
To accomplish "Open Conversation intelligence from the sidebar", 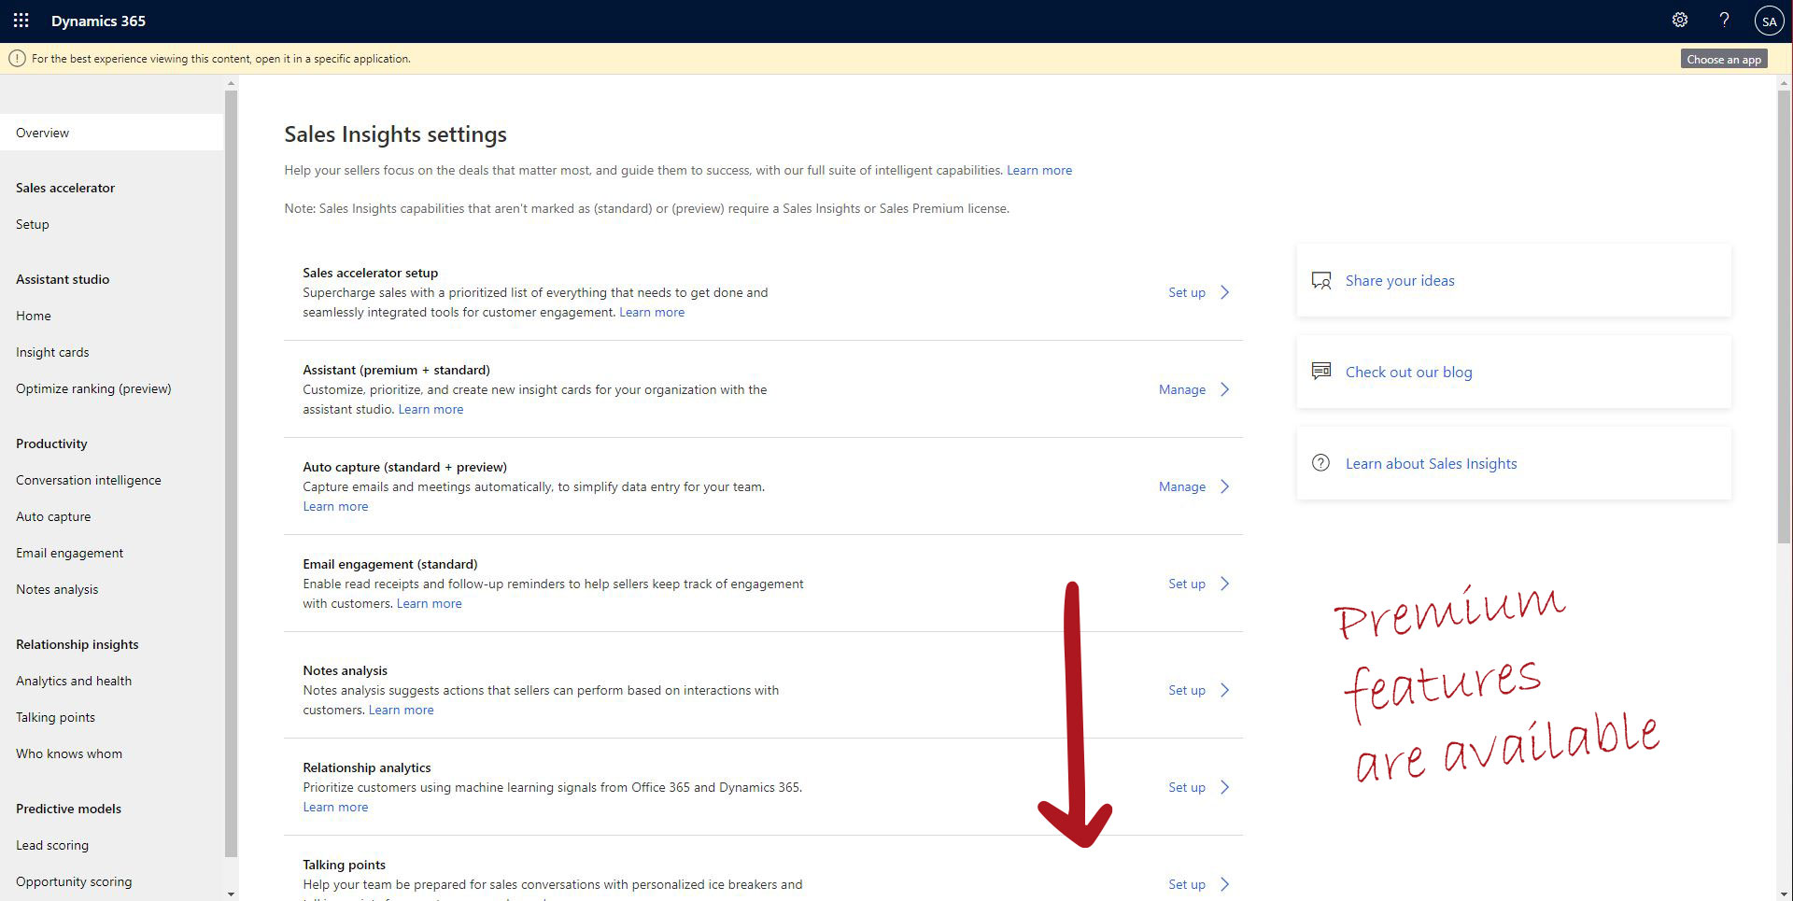I will 89,479.
